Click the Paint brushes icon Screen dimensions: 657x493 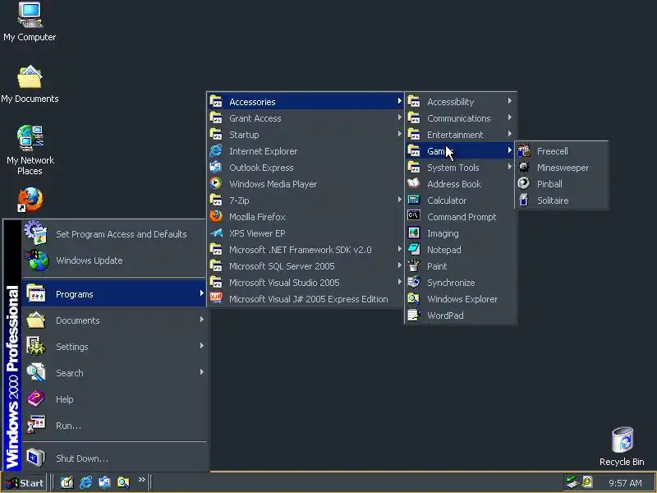point(414,265)
